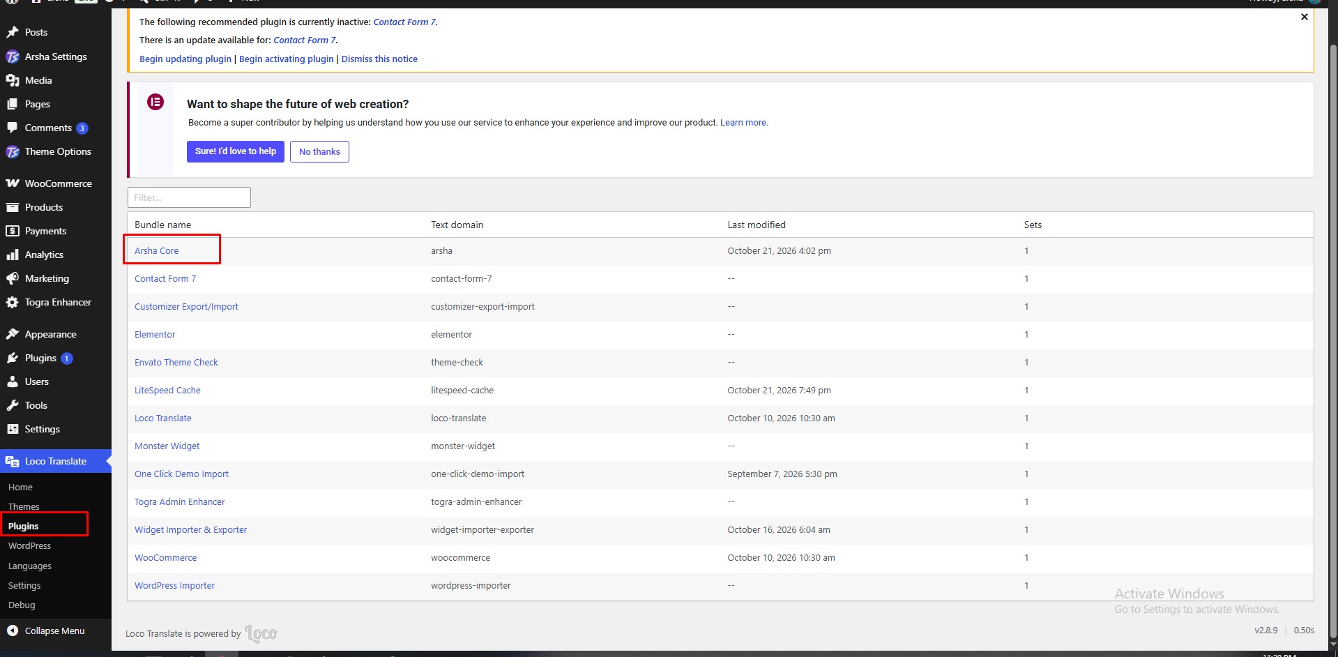Open the One Click Demo Import bundle

181,474
